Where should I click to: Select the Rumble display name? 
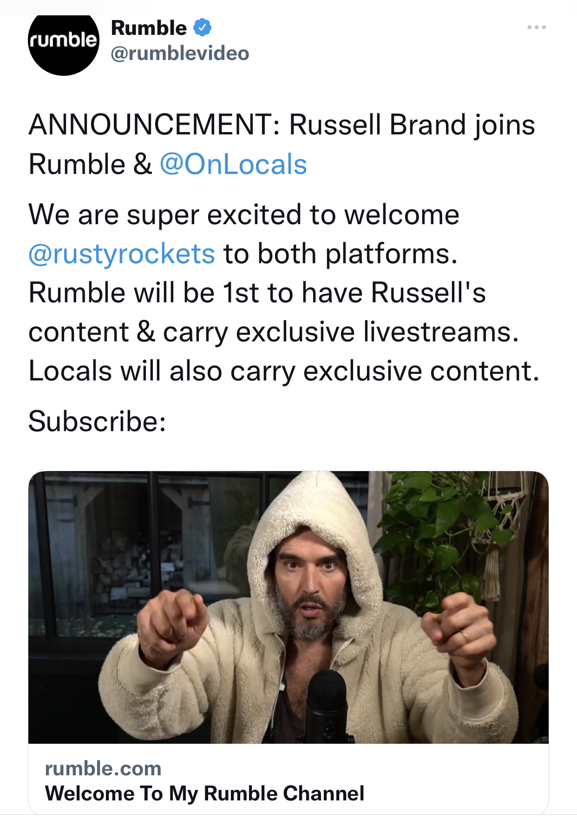[149, 28]
